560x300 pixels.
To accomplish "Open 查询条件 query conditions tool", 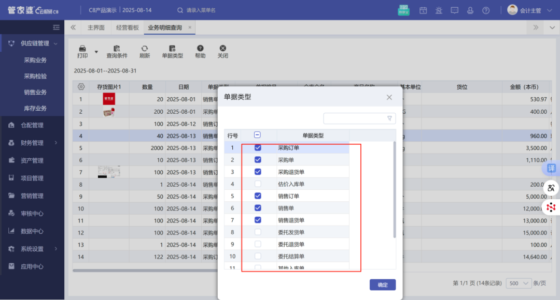I will pyautogui.click(x=117, y=48).
